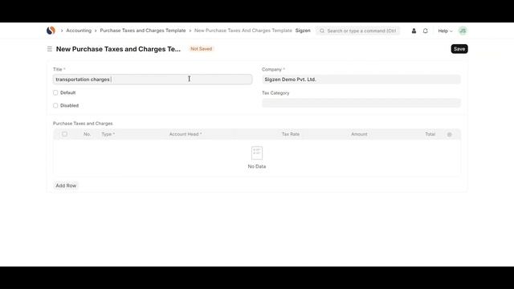Focus the Title input field
The height and width of the screenshot is (289, 514).
pyautogui.click(x=153, y=79)
